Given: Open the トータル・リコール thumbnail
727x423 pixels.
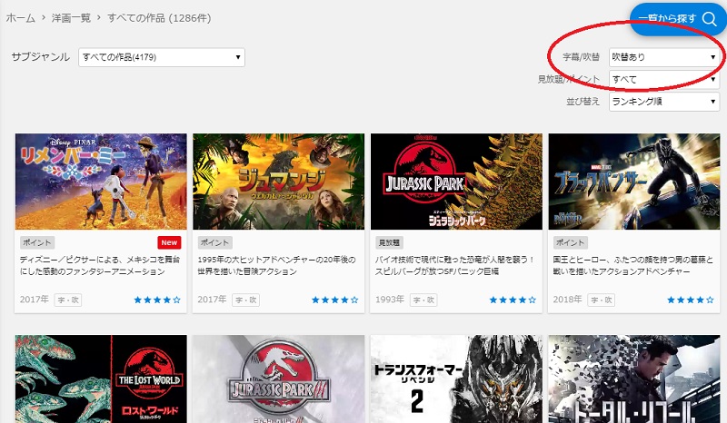Looking at the screenshot, I should [x=633, y=379].
